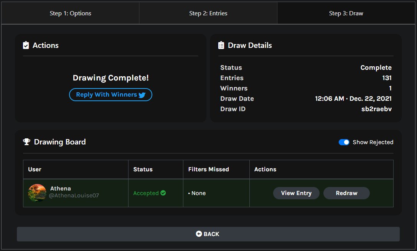Open View Entry for Athena

(x=296, y=193)
